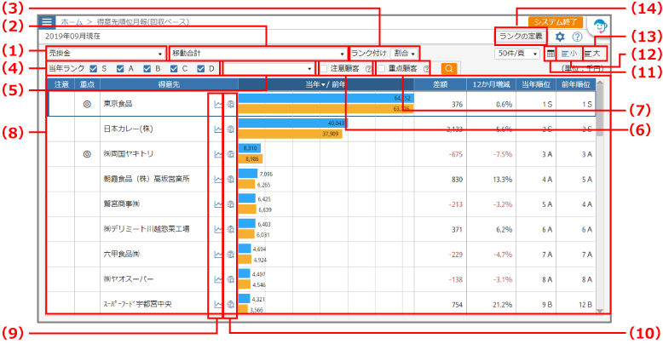Click the vertical scrollbar thumb
Image resolution: width=663 pixels, height=344 pixels.
point(600,112)
